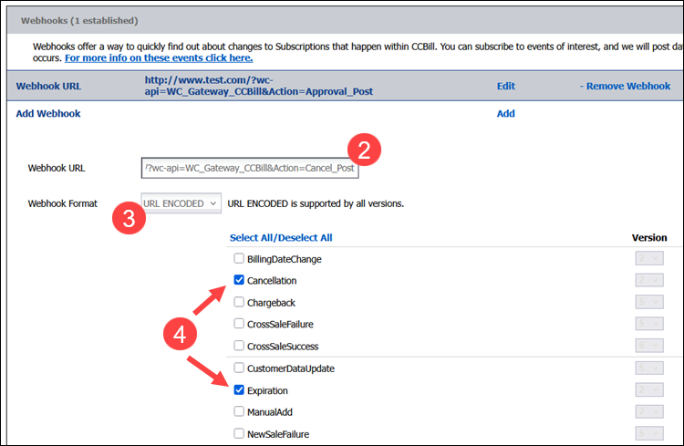Viewport: 684px width, 446px height.
Task: Click the Add Webhook heading
Action: click(48, 113)
